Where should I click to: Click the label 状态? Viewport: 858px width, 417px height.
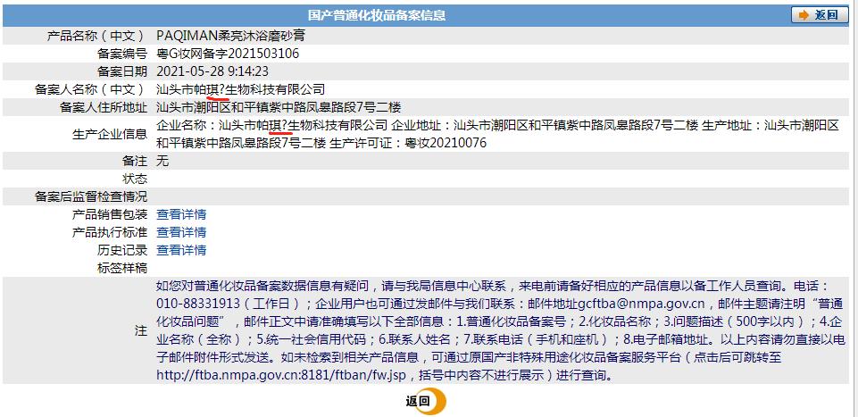(135, 179)
